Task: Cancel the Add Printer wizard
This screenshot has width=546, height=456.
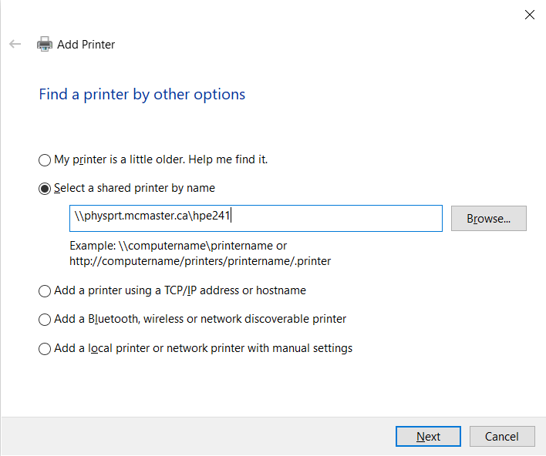Action: [501, 436]
